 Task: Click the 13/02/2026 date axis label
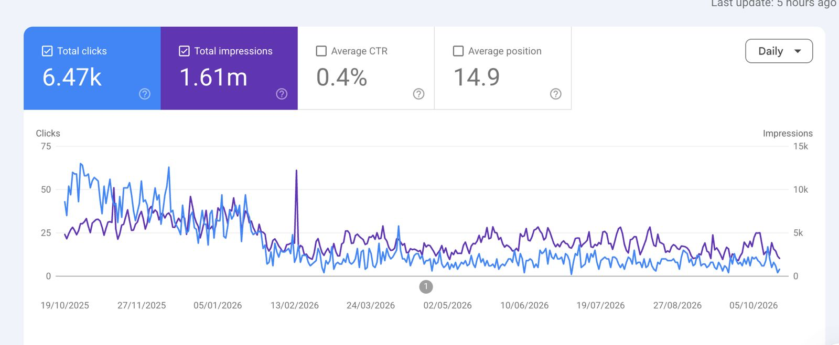(295, 305)
